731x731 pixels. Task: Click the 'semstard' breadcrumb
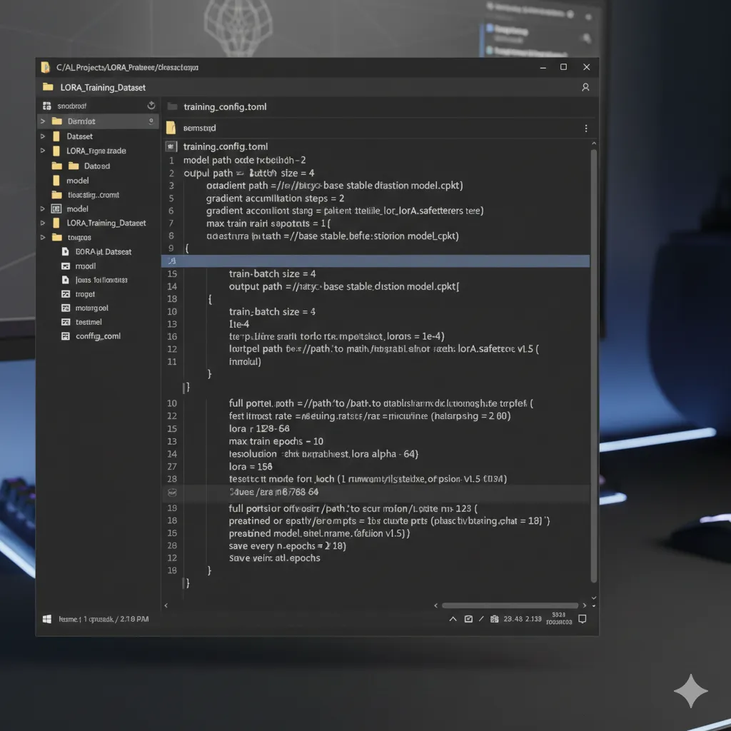[200, 128]
